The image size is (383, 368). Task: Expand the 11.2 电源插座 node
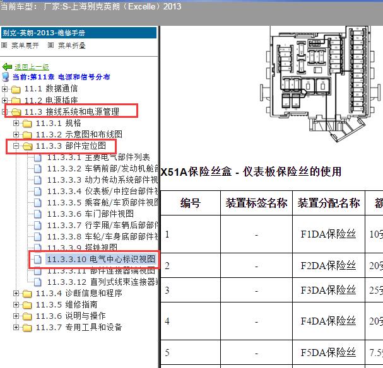coord(4,100)
